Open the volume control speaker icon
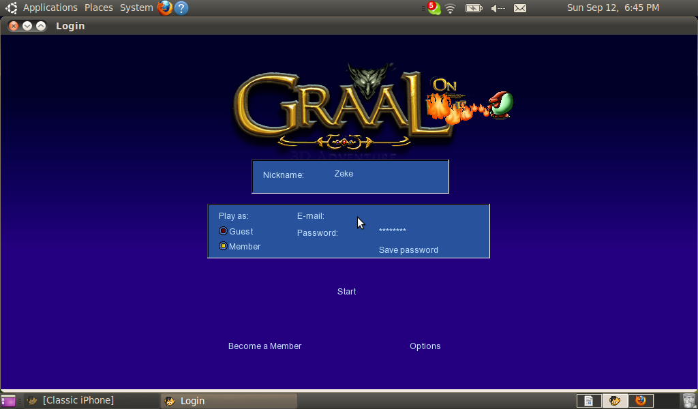This screenshot has height=409, width=698. [498, 8]
